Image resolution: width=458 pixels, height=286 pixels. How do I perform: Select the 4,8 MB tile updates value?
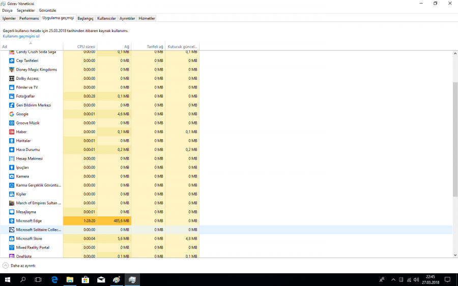(191, 239)
